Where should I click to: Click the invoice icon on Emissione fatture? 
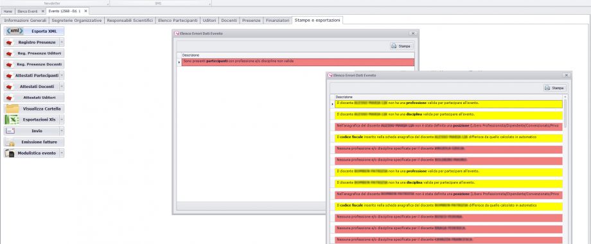tap(10, 143)
